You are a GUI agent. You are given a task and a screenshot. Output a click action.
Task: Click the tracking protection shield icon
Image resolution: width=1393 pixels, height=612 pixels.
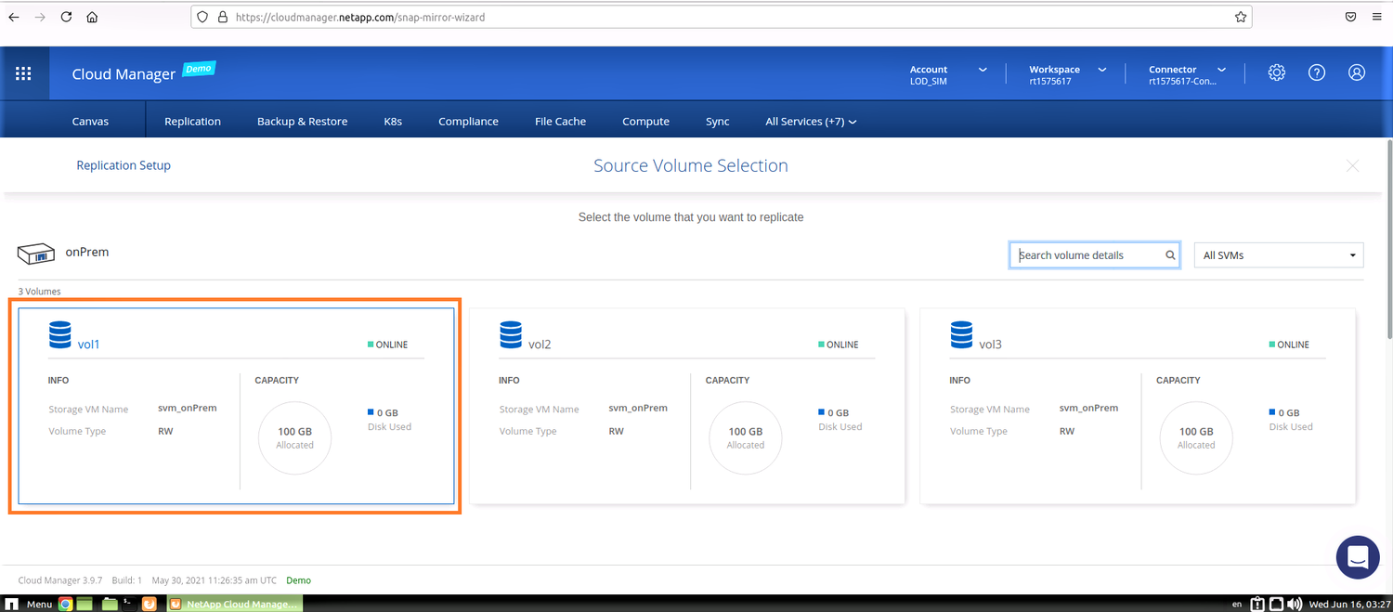click(x=203, y=17)
